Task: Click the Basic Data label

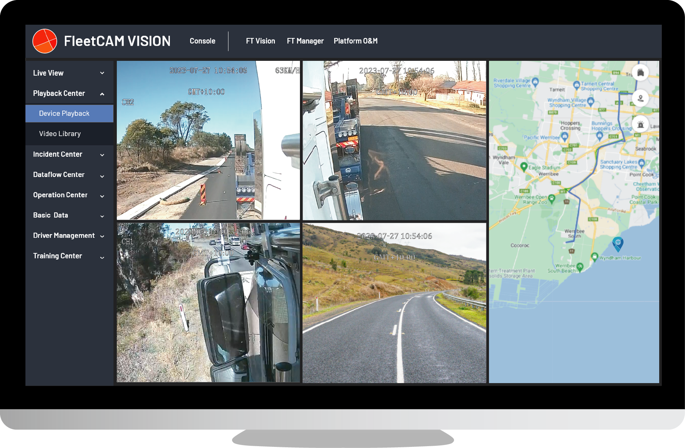Action: (x=50, y=215)
